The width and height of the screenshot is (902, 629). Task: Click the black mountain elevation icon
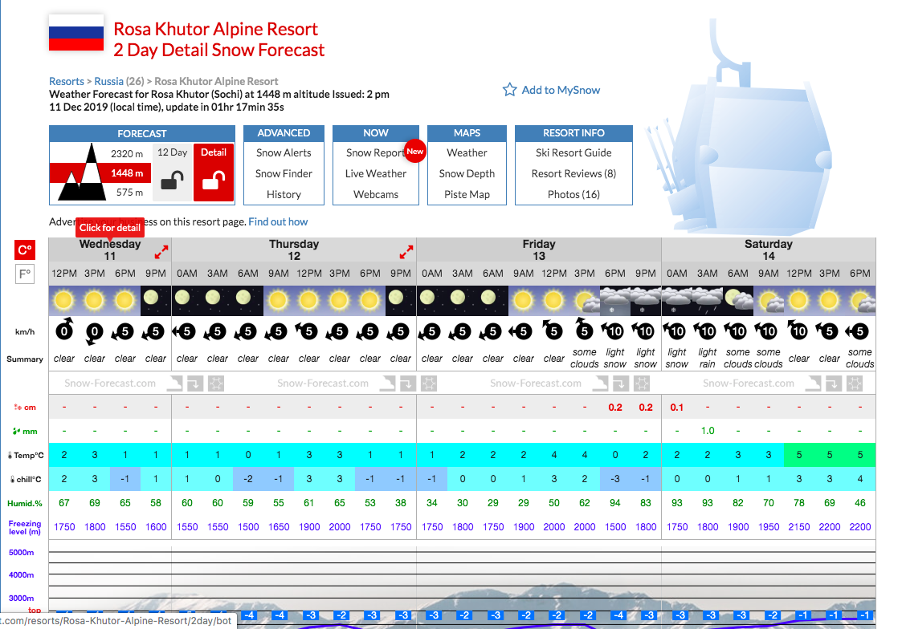(x=83, y=172)
